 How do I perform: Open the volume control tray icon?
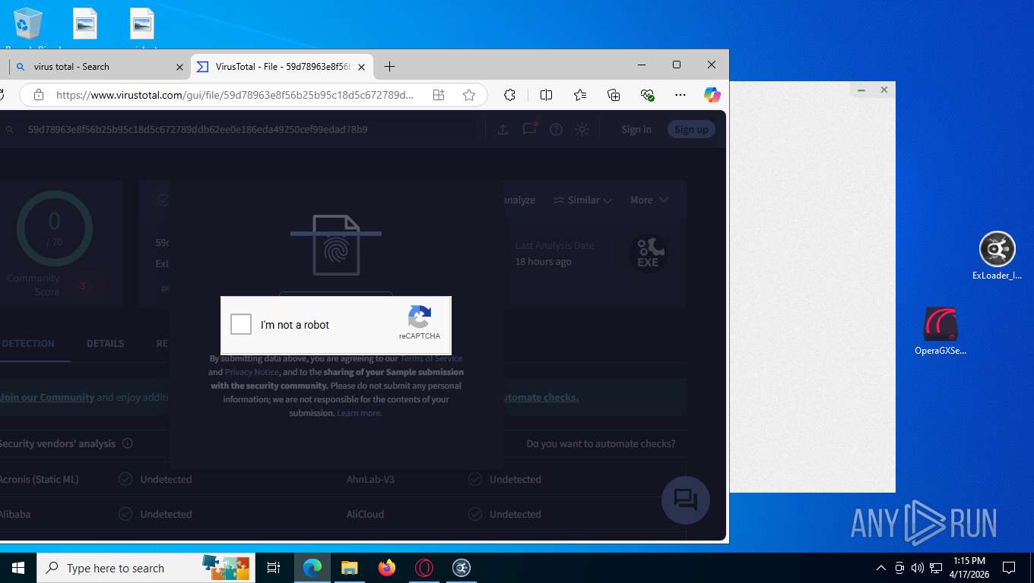point(917,568)
